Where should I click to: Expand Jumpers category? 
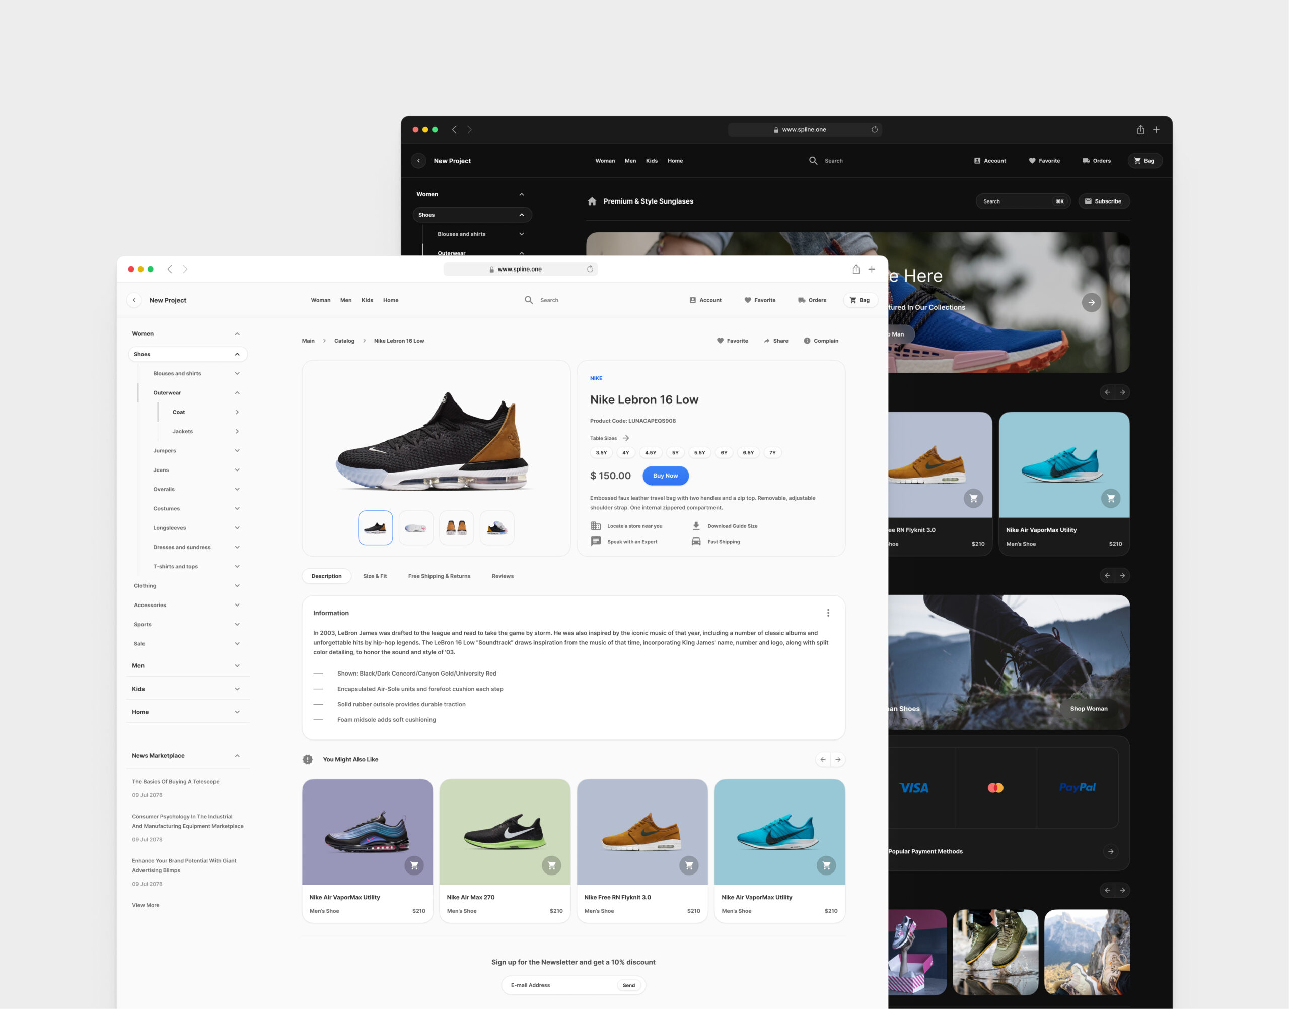pos(237,451)
